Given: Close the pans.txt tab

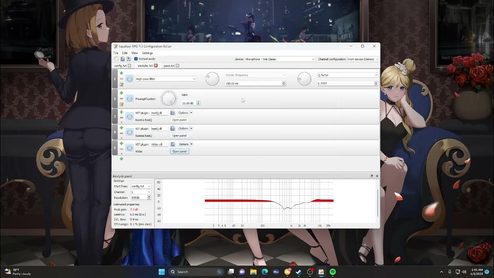Looking at the screenshot, I should pyautogui.click(x=178, y=66).
